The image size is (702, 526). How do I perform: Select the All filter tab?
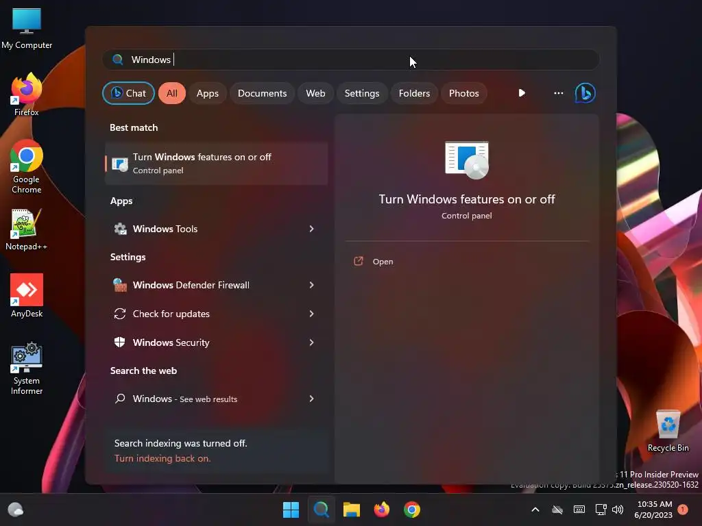click(x=172, y=93)
